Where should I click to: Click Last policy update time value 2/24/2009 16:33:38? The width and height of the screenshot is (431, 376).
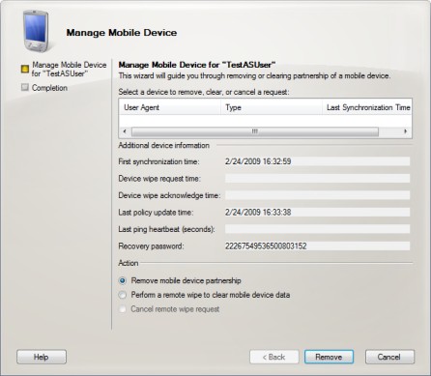pyautogui.click(x=317, y=213)
